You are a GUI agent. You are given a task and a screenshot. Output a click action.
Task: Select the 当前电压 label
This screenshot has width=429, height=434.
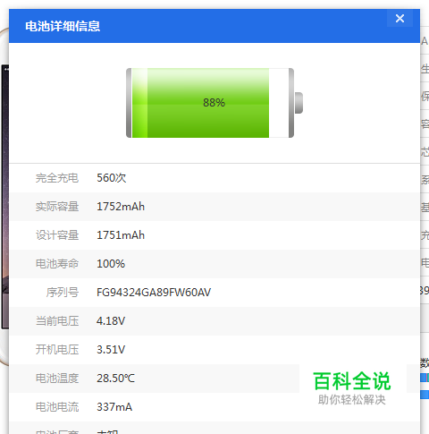[x=57, y=321]
